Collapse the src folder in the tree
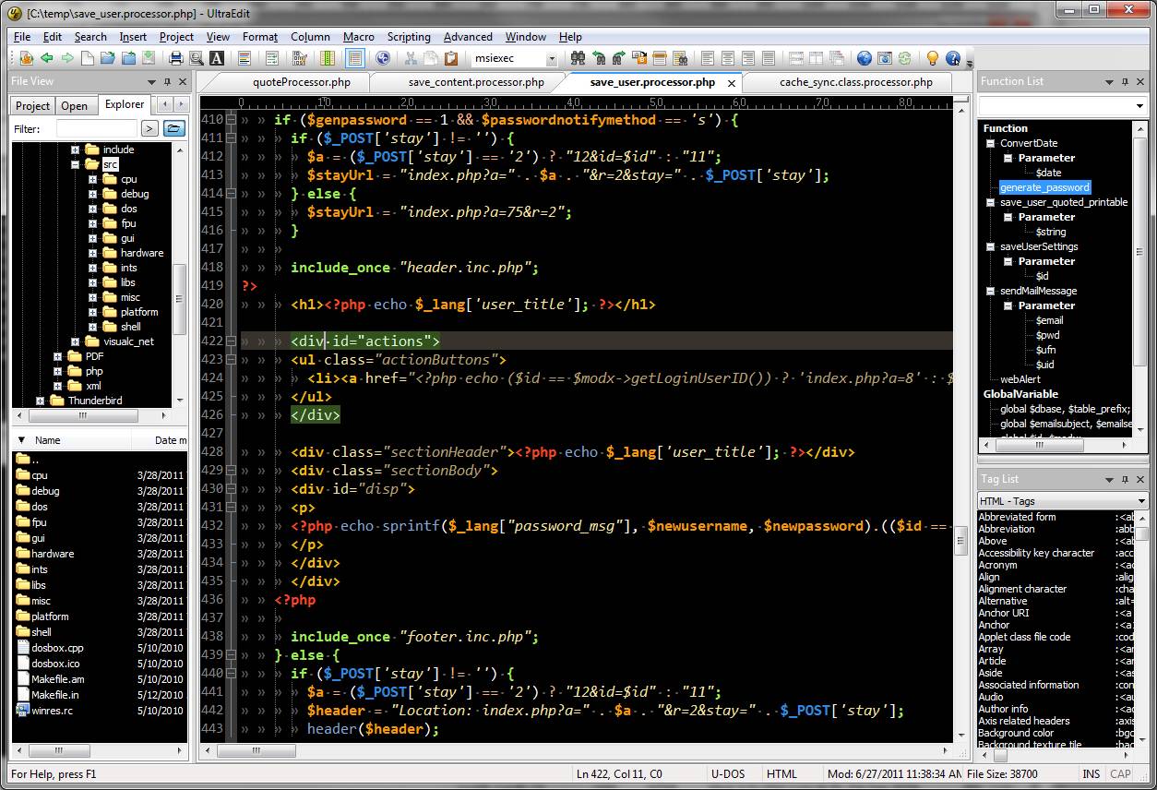This screenshot has width=1157, height=790. (x=76, y=164)
